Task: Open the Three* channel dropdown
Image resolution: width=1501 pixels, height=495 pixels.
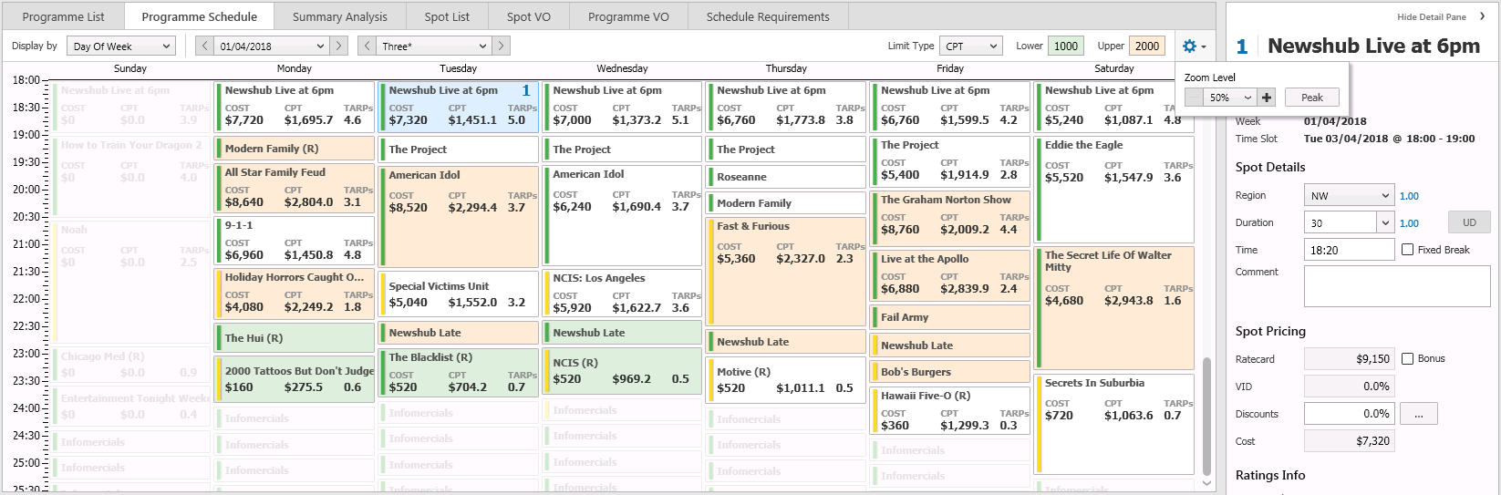Action: (x=434, y=46)
